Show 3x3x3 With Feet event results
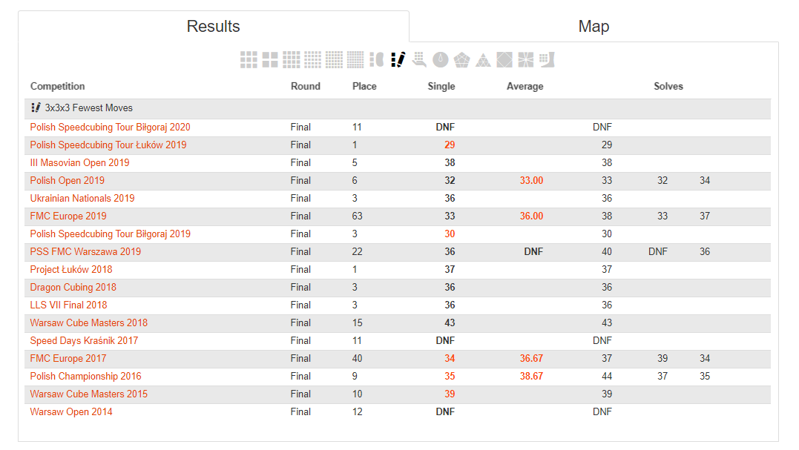The height and width of the screenshot is (450, 799). pyautogui.click(x=547, y=59)
